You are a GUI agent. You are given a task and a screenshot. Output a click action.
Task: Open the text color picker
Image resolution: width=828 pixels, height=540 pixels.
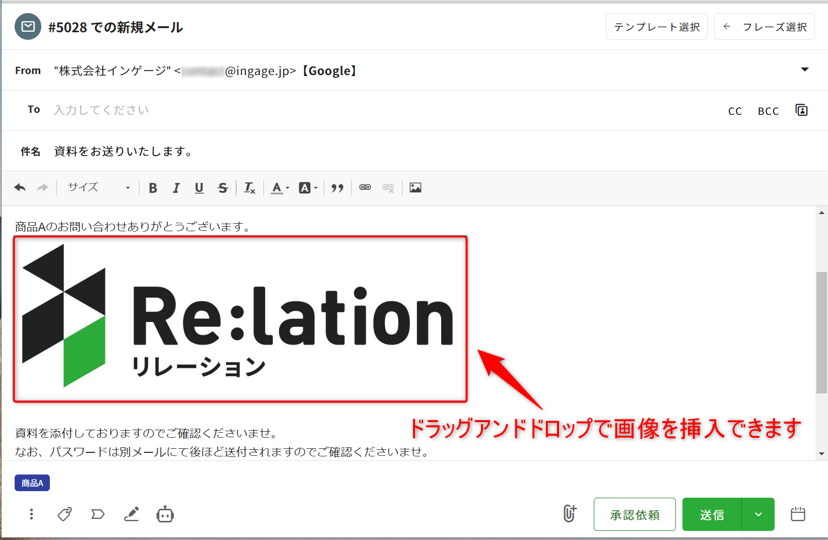tap(280, 188)
